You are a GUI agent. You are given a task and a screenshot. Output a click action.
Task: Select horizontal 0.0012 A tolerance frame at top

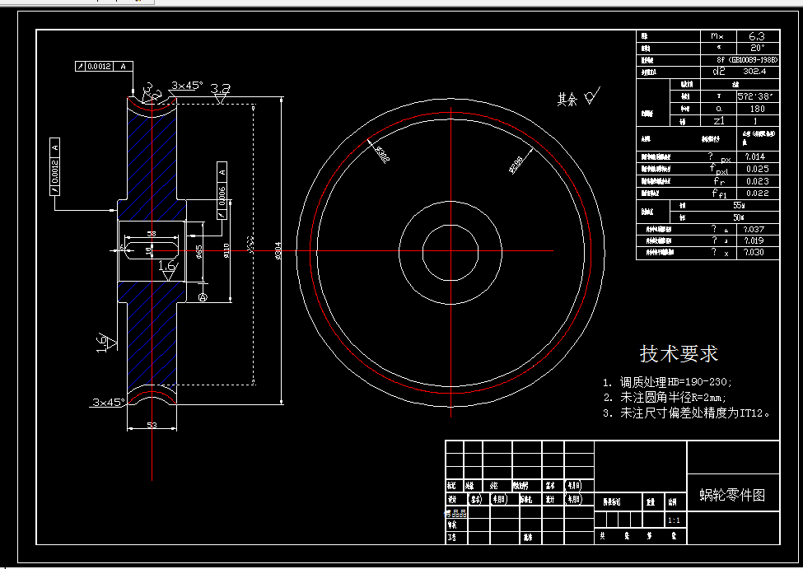(x=104, y=66)
